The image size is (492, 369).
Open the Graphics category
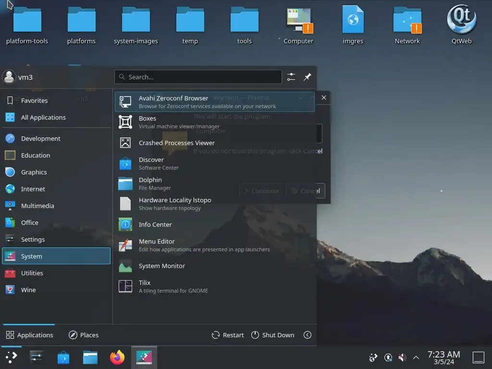point(56,172)
